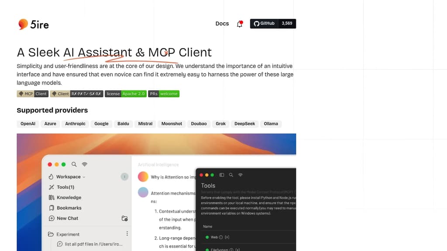Viewport: 447px width, 251px height.
Task: Select the Anthropic provider tag
Action: (75, 124)
